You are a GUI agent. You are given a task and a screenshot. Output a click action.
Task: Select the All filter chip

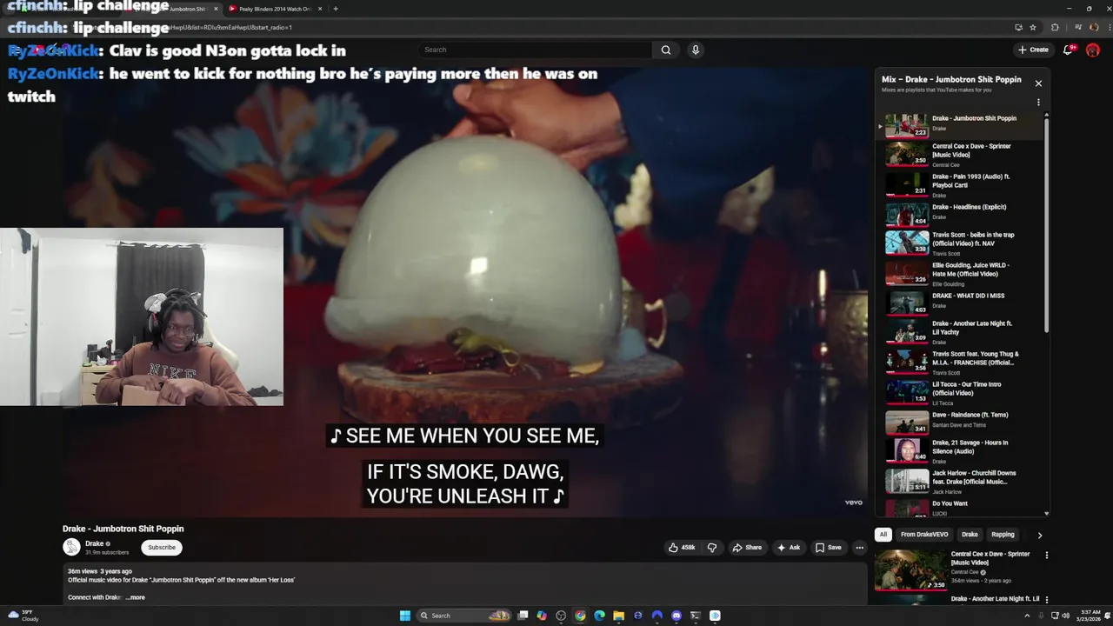click(x=883, y=535)
